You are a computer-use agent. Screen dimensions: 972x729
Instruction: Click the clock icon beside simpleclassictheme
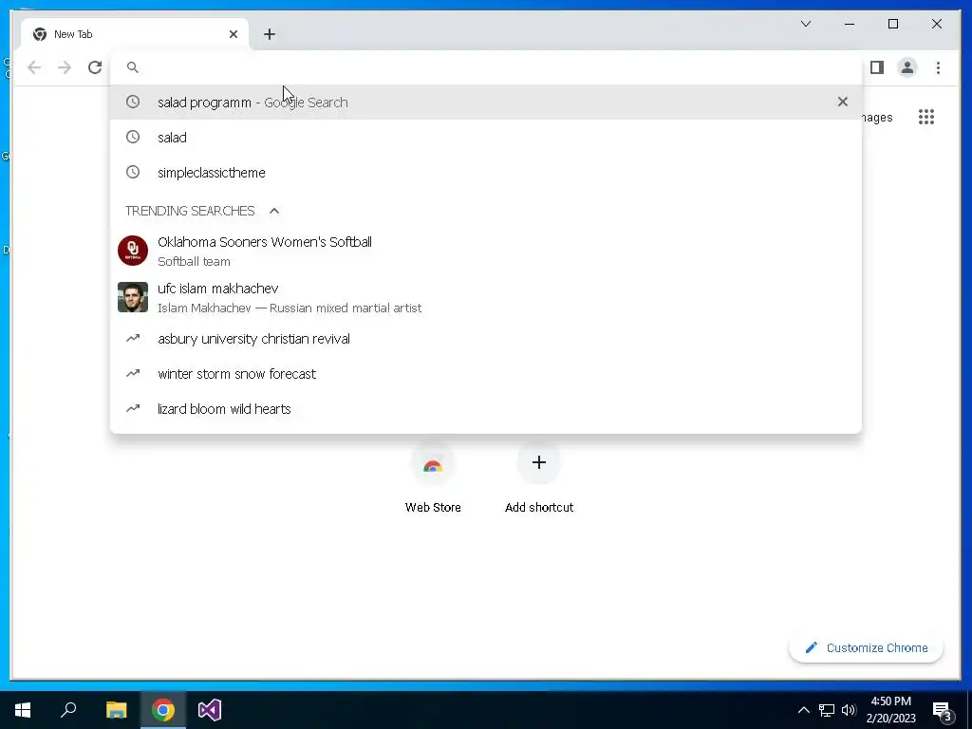[x=133, y=172]
